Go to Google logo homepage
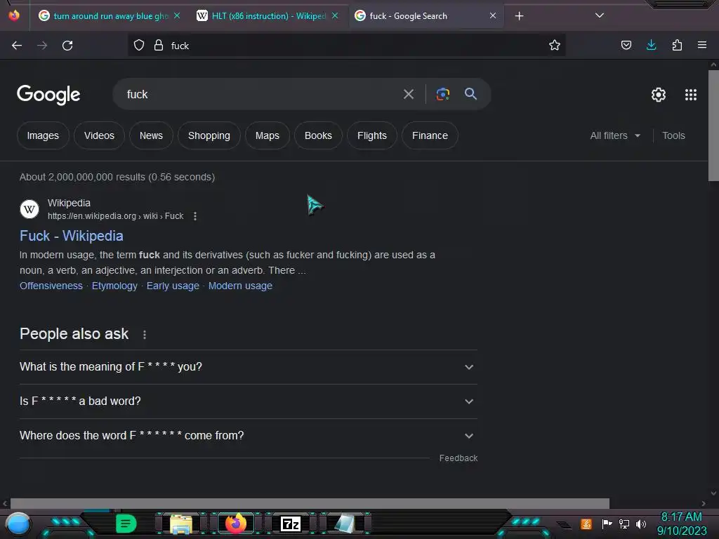 pyautogui.click(x=48, y=95)
